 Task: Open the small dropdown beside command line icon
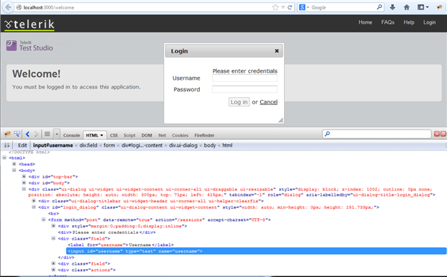(x=57, y=134)
